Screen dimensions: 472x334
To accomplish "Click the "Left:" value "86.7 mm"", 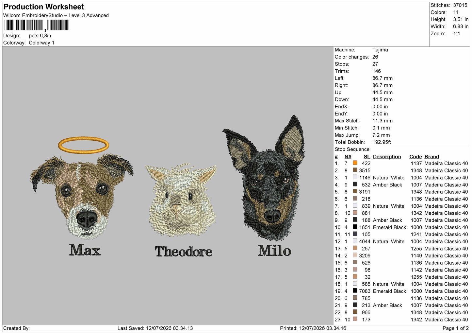I will click(x=382, y=78).
